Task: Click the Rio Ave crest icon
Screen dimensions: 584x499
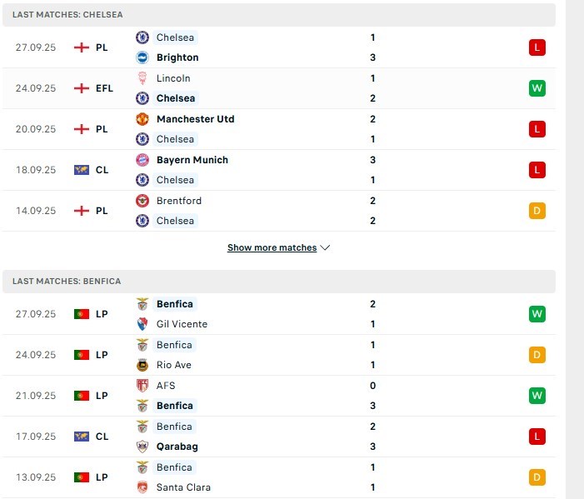Action: (x=142, y=365)
